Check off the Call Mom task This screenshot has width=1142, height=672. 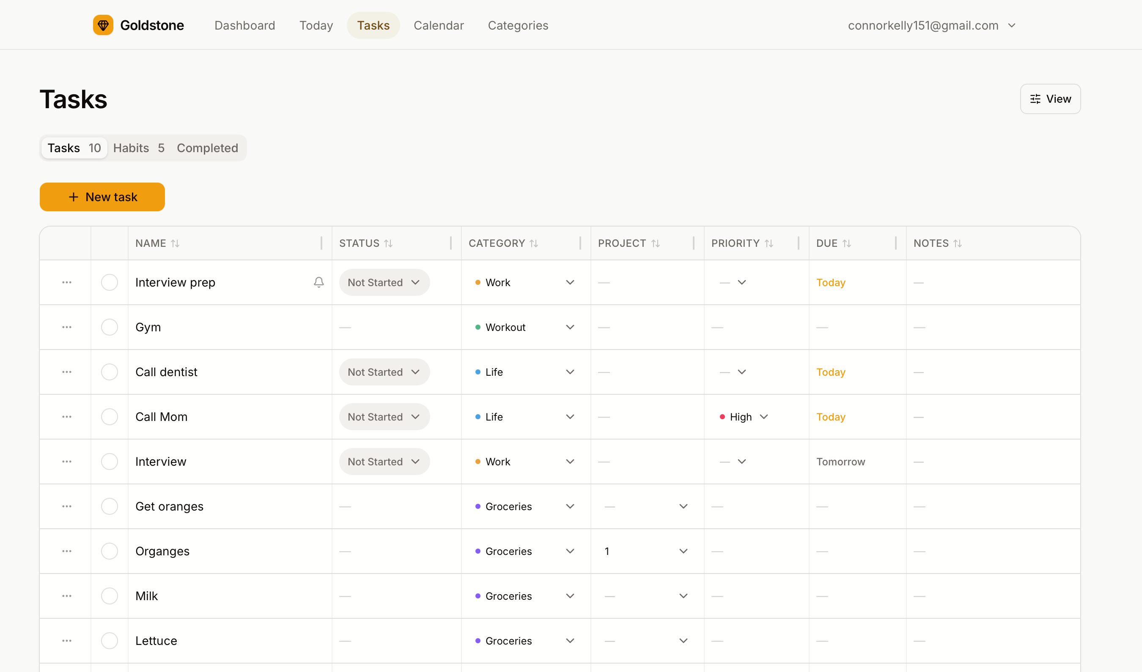point(109,417)
